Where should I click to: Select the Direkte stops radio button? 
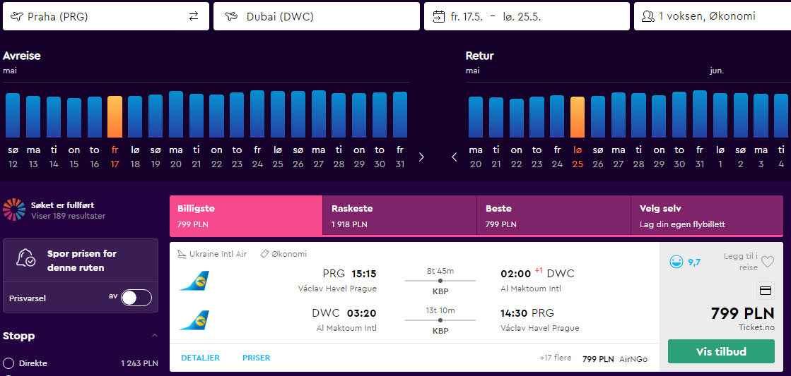click(8, 363)
